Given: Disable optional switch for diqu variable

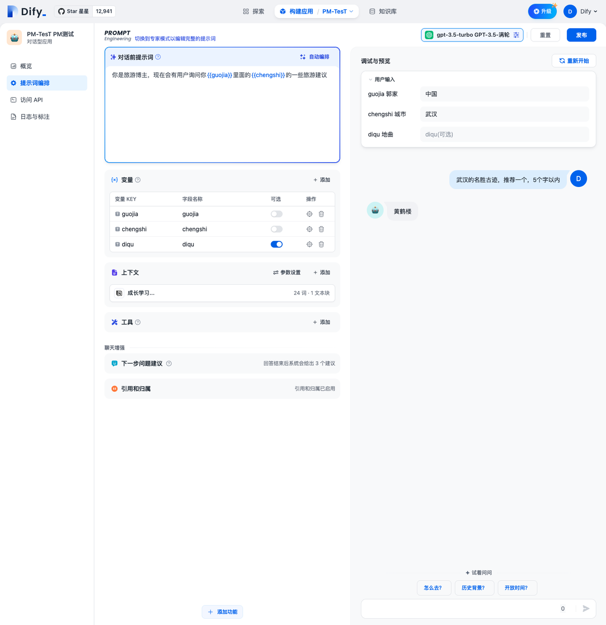Looking at the screenshot, I should [x=276, y=244].
